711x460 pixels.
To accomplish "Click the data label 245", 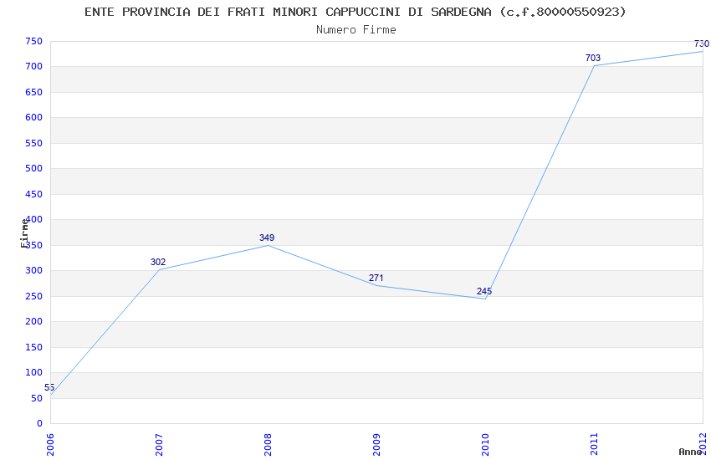I will [x=483, y=291].
